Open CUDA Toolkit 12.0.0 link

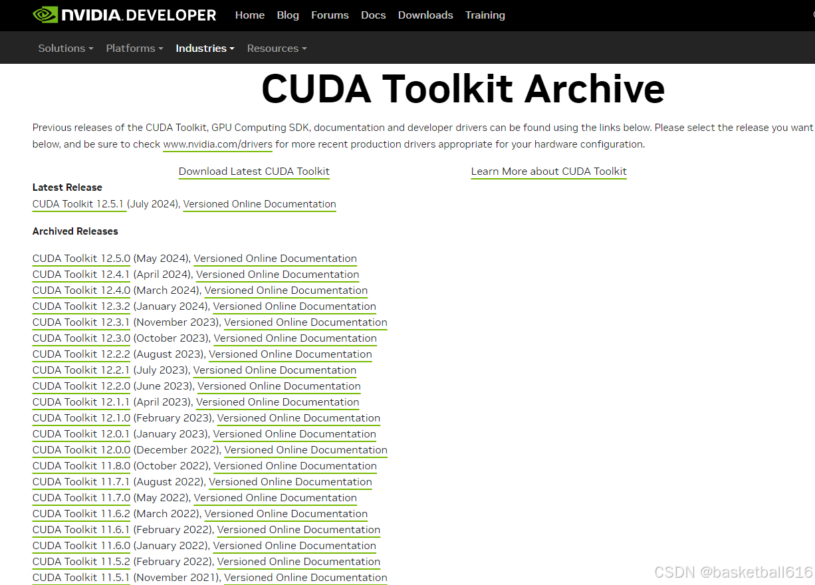click(81, 450)
